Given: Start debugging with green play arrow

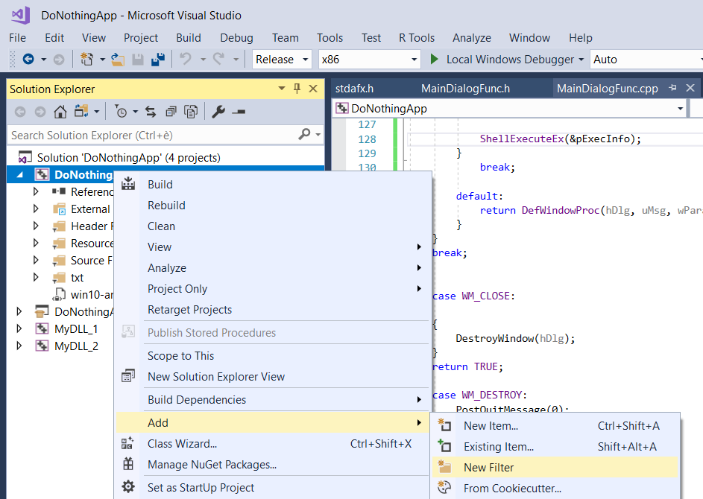Looking at the screenshot, I should point(434,59).
